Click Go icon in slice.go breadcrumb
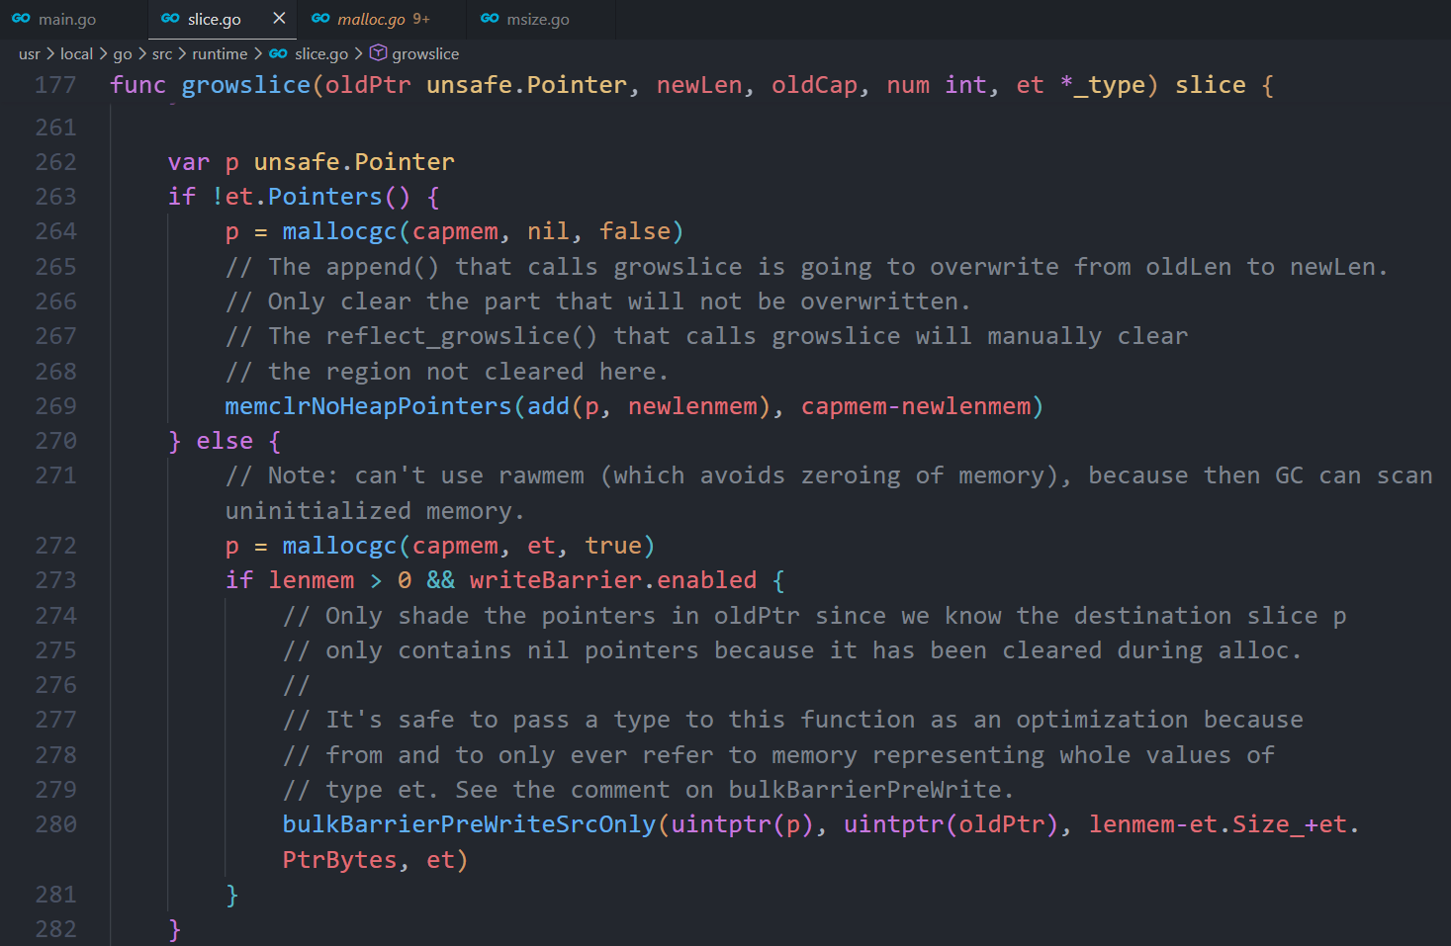Screen dimensions: 1451x946 click(x=278, y=53)
